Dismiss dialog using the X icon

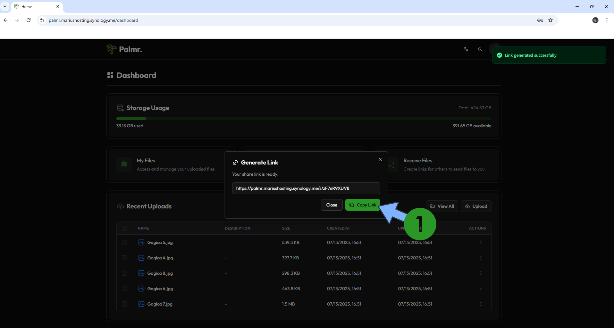click(x=380, y=159)
